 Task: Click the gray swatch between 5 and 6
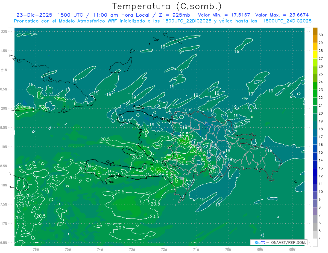coord(315,227)
